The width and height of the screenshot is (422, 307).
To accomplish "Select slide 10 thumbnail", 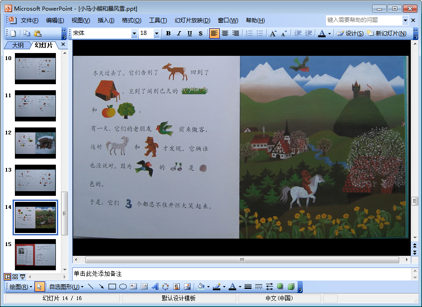I will (x=35, y=68).
